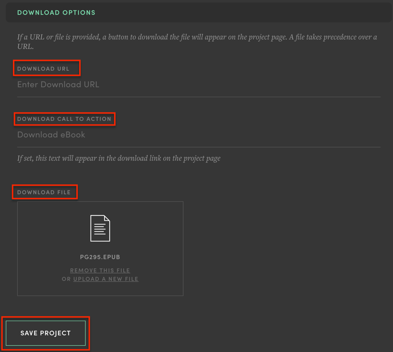Screen dimensions: 393x352
Task: Click the Download Options section heading
Action: click(x=56, y=12)
